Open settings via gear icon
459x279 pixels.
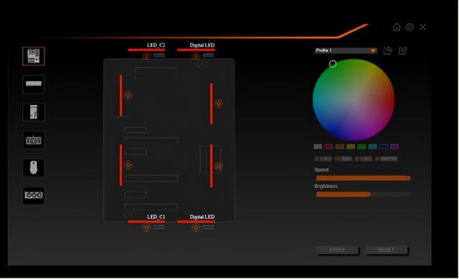point(410,27)
